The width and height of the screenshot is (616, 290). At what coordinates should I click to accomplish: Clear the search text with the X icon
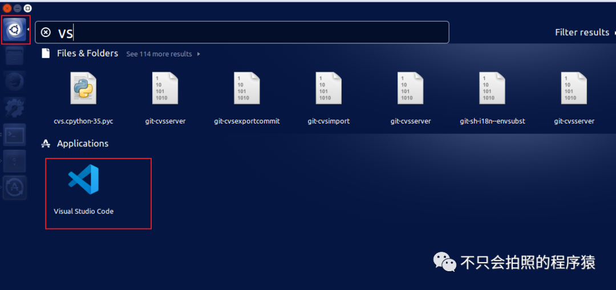pos(46,32)
